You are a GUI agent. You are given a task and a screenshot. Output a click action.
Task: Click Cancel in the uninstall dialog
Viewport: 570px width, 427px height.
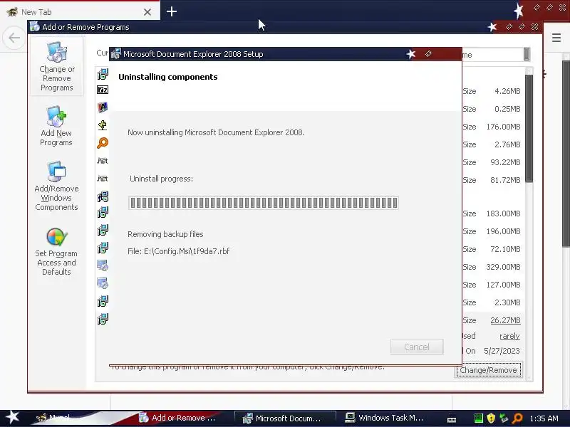[x=417, y=347]
